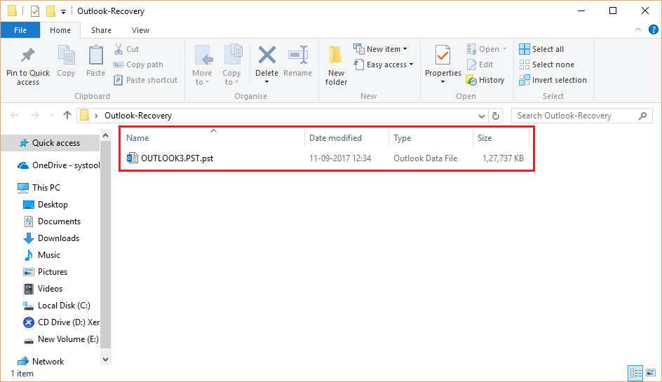
Task: Switch to Large icons view layout
Action: (651, 373)
